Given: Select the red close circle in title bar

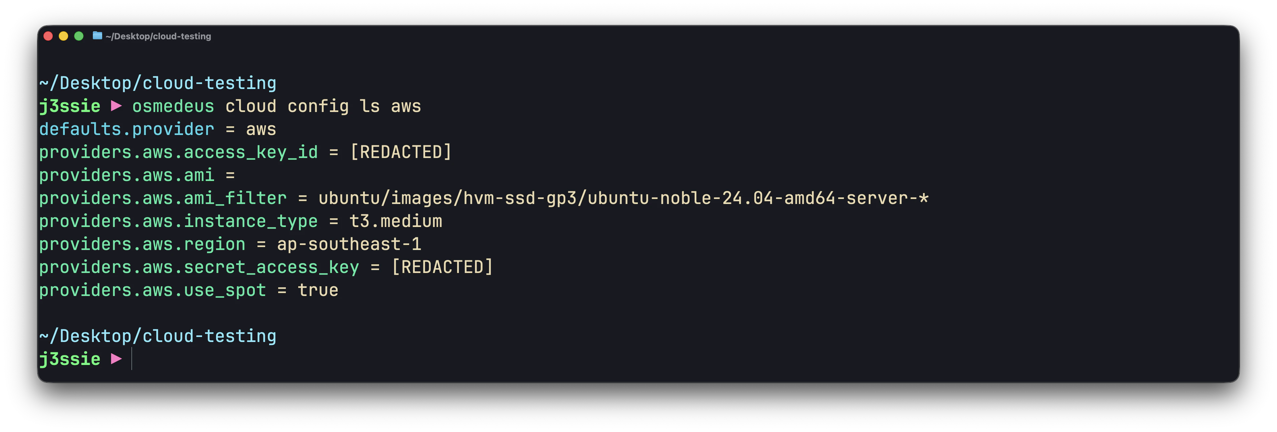Looking at the screenshot, I should coord(48,36).
